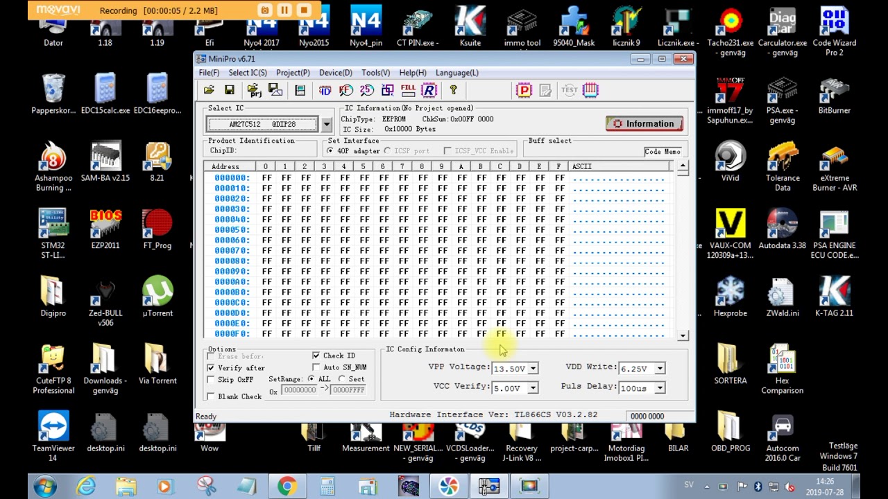Open the Select IC dropdown arrow

click(326, 125)
